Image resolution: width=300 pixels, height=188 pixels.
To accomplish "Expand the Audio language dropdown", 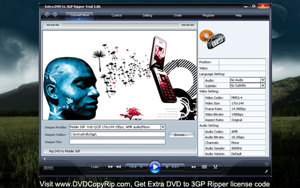I will 263,79.
